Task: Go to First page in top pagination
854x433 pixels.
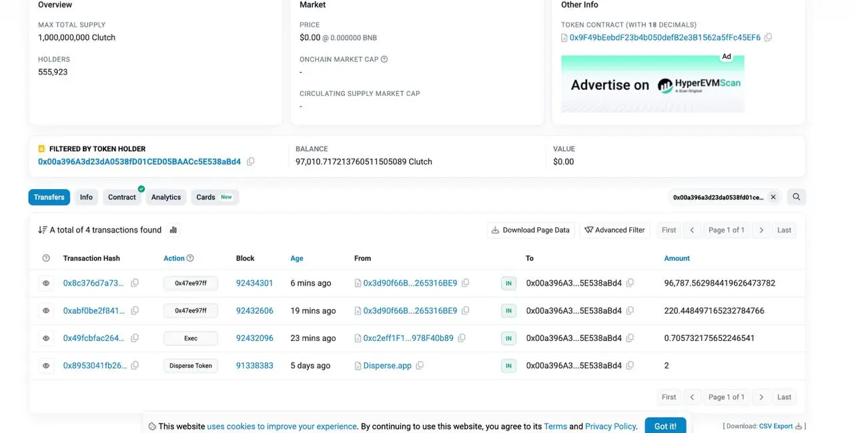Action: [x=669, y=230]
